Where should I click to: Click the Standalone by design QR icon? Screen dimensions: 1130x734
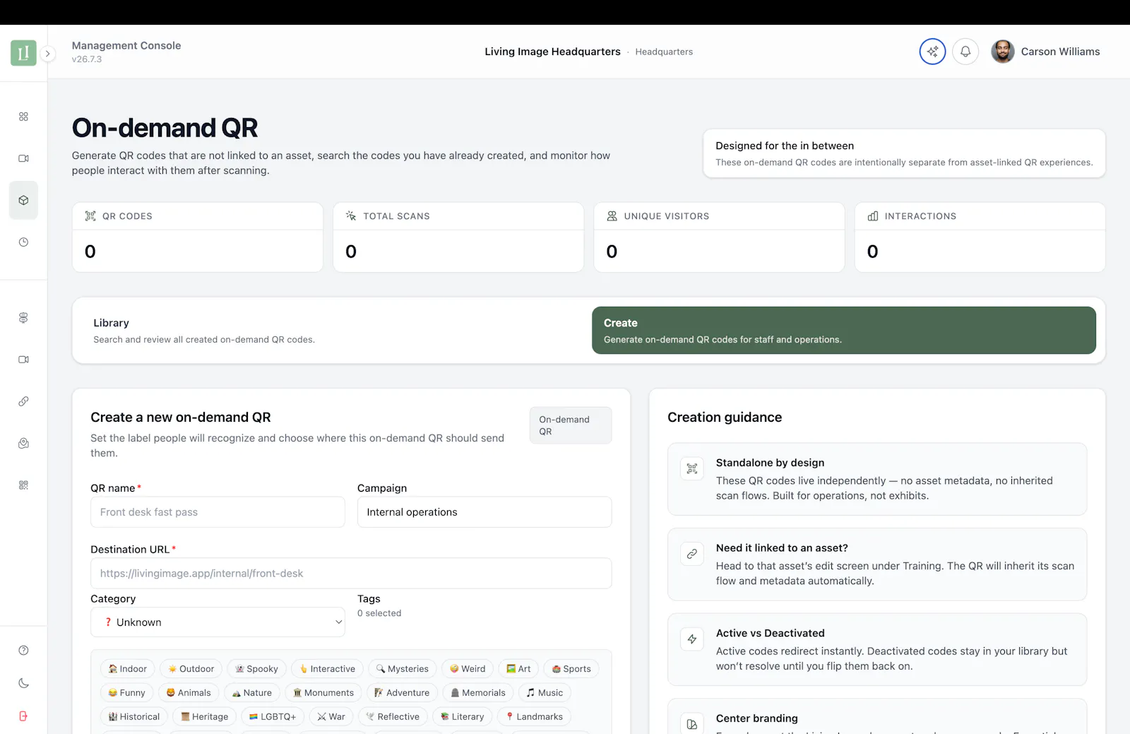pyautogui.click(x=692, y=468)
